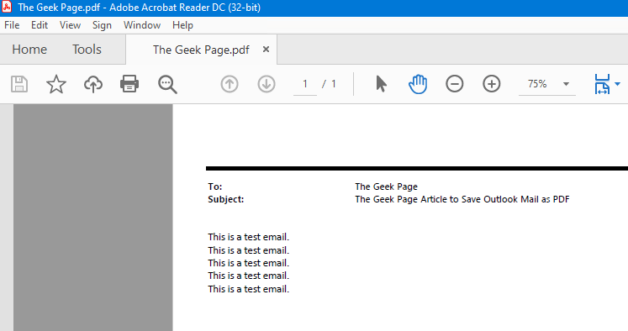Open the Window menu
The image size is (628, 331).
click(142, 25)
